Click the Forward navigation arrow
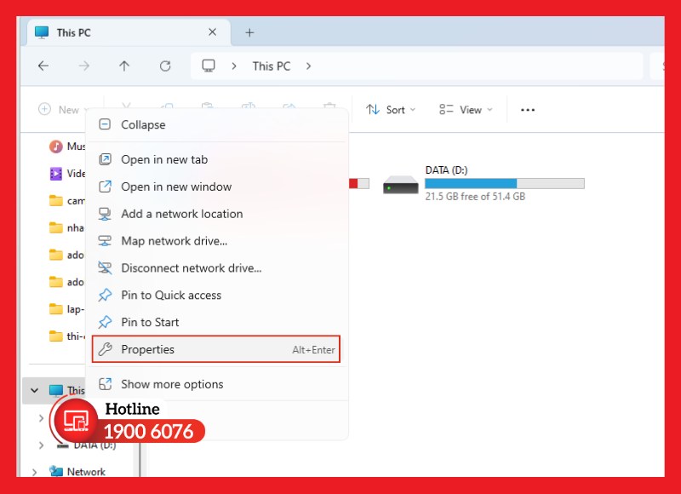Screen dimensions: 681x494 [83, 66]
